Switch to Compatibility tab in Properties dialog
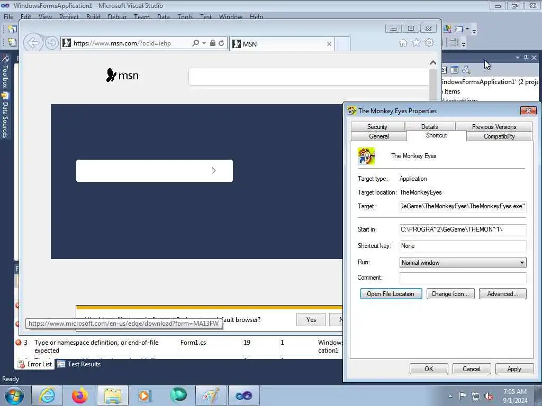This screenshot has width=542, height=406. [x=499, y=136]
